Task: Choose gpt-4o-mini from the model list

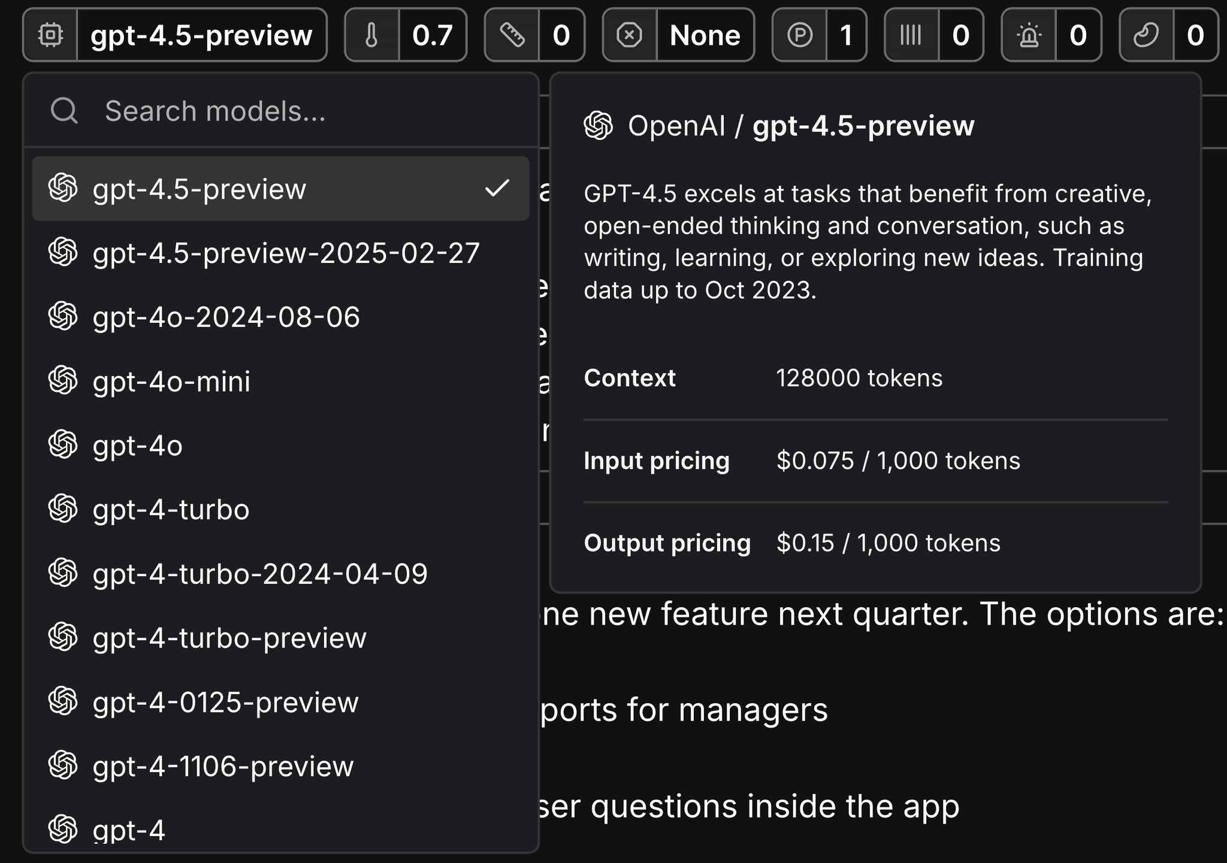Action: [x=171, y=381]
